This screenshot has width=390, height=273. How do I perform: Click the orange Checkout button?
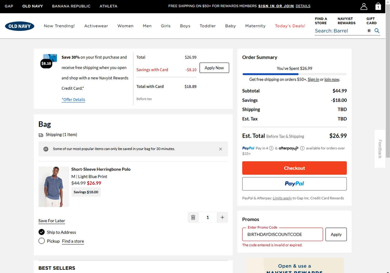pyautogui.click(x=294, y=168)
